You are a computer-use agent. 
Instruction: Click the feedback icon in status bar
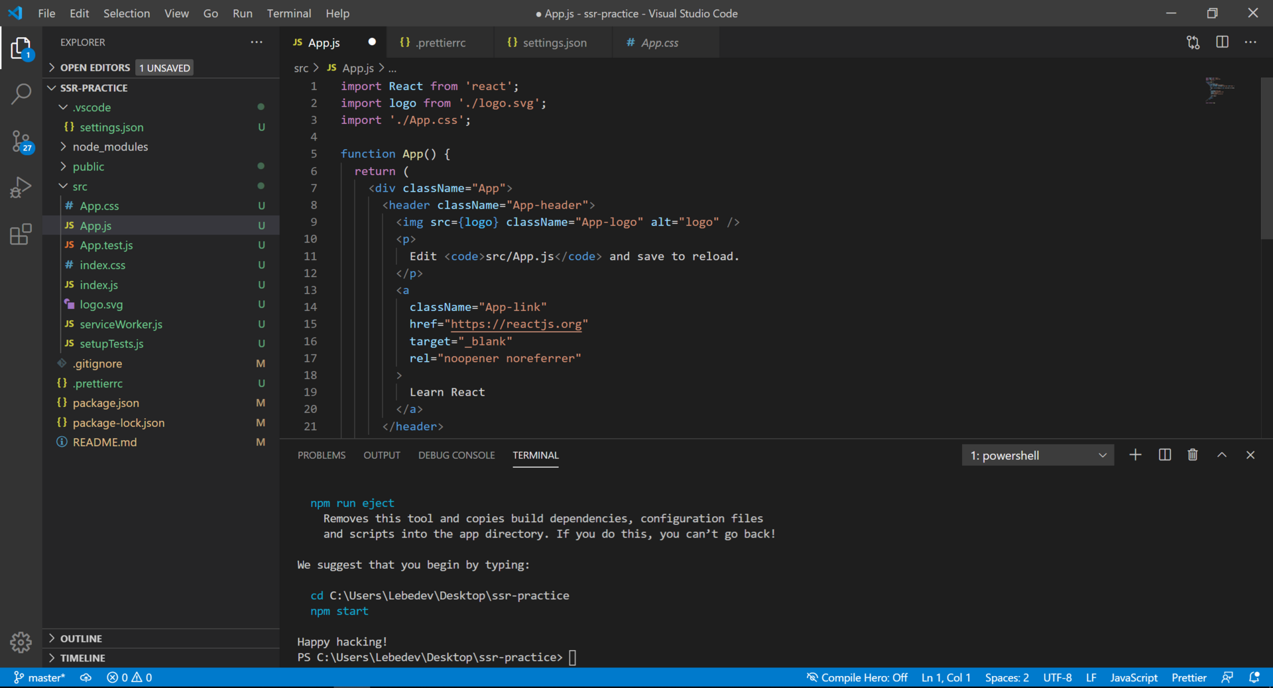1227,677
